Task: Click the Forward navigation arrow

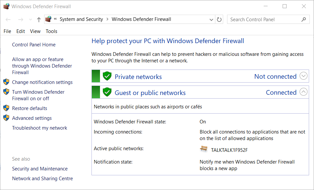Action: [x=21, y=19]
